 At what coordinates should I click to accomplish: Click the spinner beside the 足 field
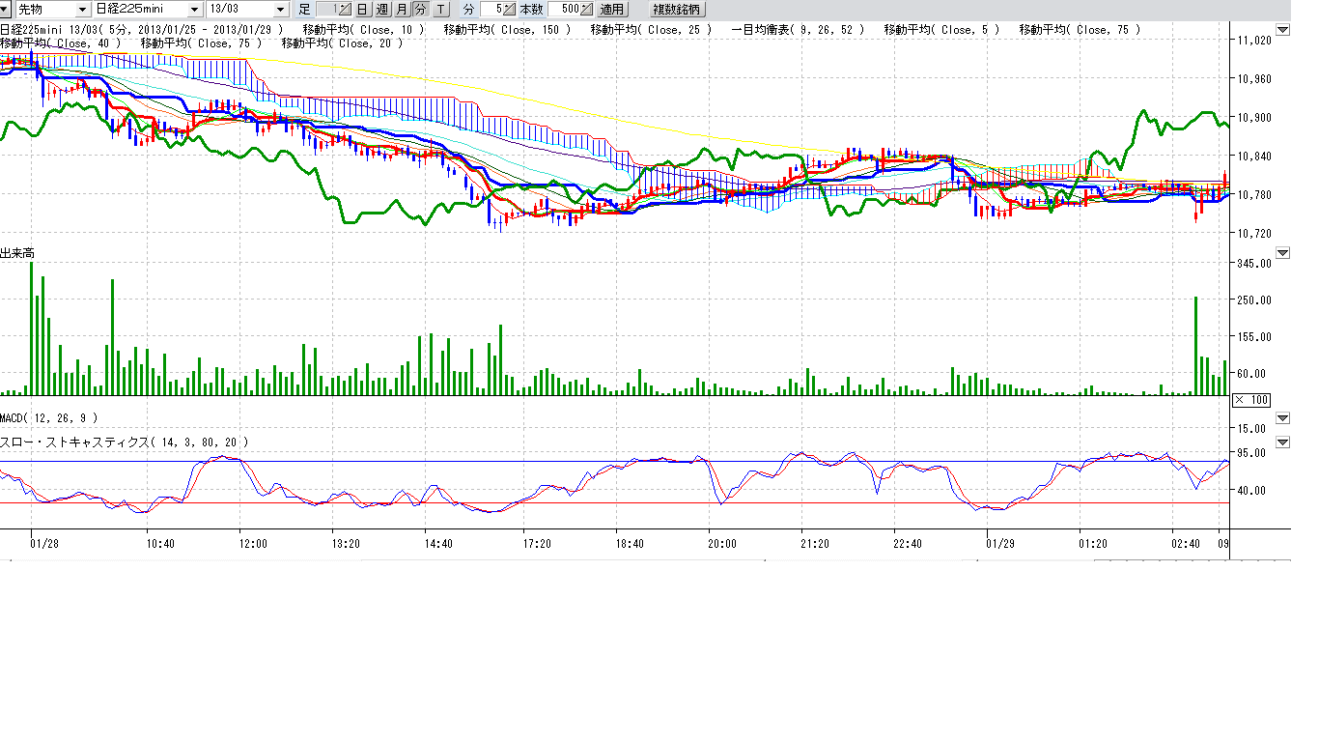(x=346, y=9)
